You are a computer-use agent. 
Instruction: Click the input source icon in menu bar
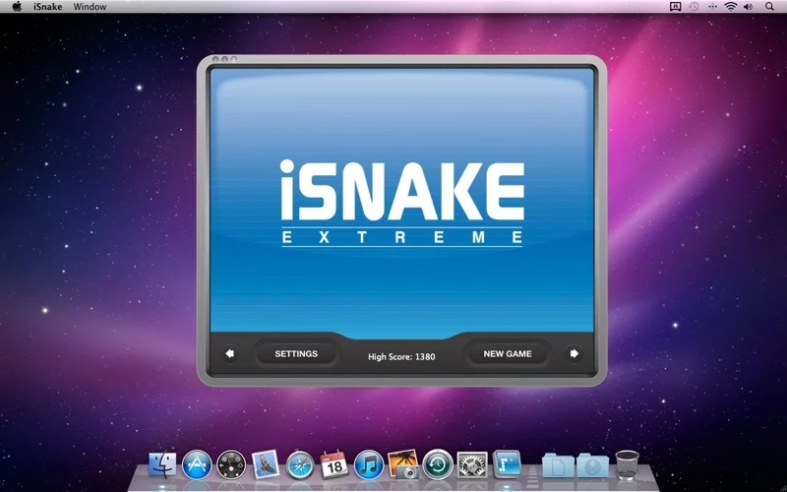pyautogui.click(x=676, y=7)
